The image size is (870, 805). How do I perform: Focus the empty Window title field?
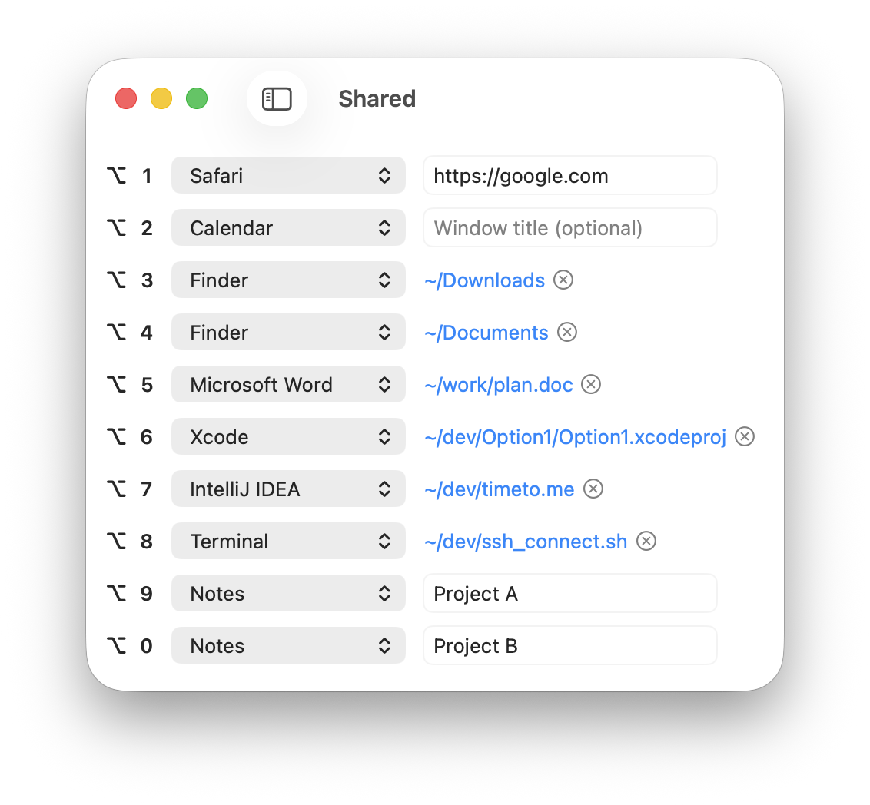[x=569, y=228]
